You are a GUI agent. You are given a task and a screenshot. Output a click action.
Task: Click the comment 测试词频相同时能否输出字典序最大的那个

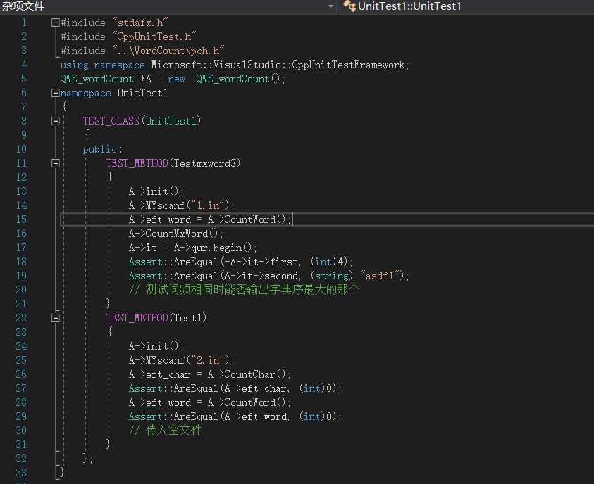pyautogui.click(x=244, y=290)
